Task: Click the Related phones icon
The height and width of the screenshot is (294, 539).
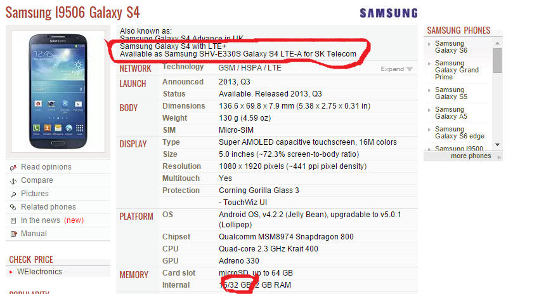Action: (x=13, y=207)
